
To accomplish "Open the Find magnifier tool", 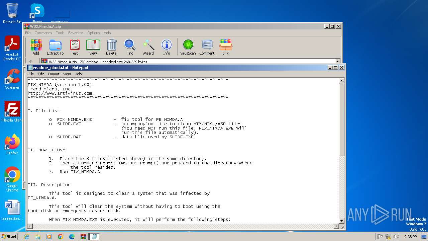I will tap(130, 47).
